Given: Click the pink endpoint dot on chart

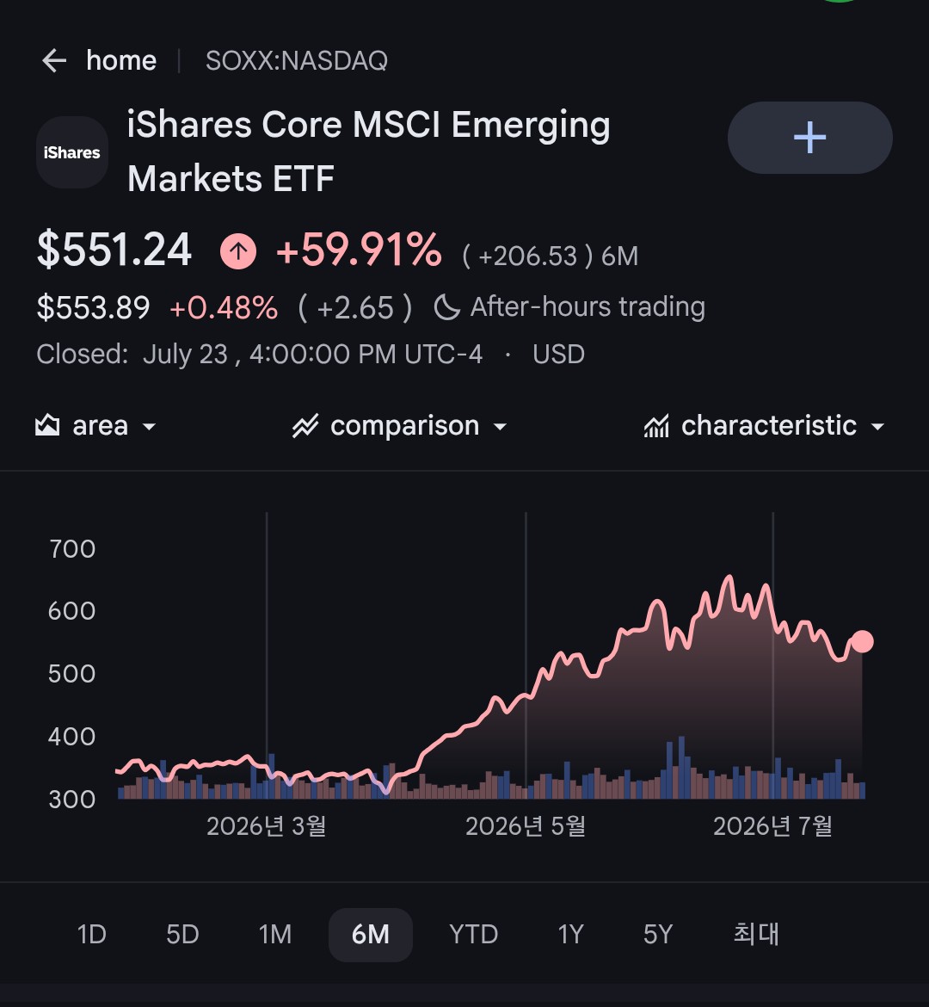Looking at the screenshot, I should [862, 641].
